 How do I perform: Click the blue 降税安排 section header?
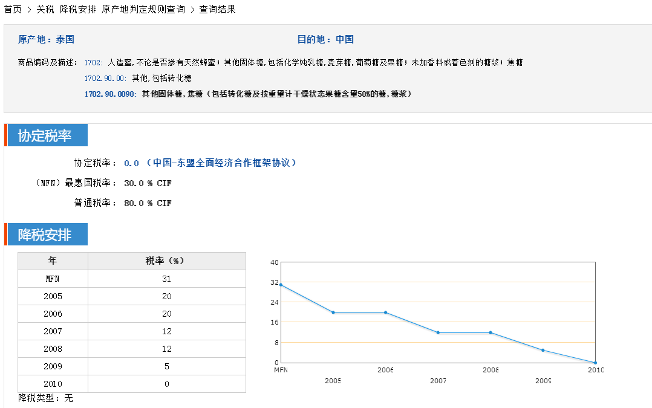coord(45,235)
